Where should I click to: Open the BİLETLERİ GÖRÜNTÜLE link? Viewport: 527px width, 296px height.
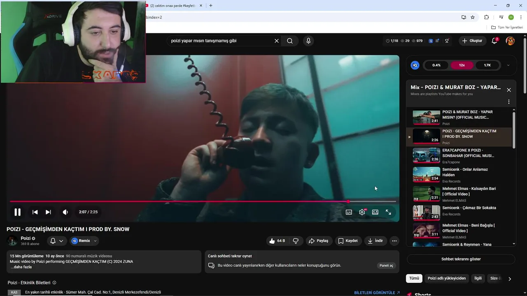click(x=377, y=293)
